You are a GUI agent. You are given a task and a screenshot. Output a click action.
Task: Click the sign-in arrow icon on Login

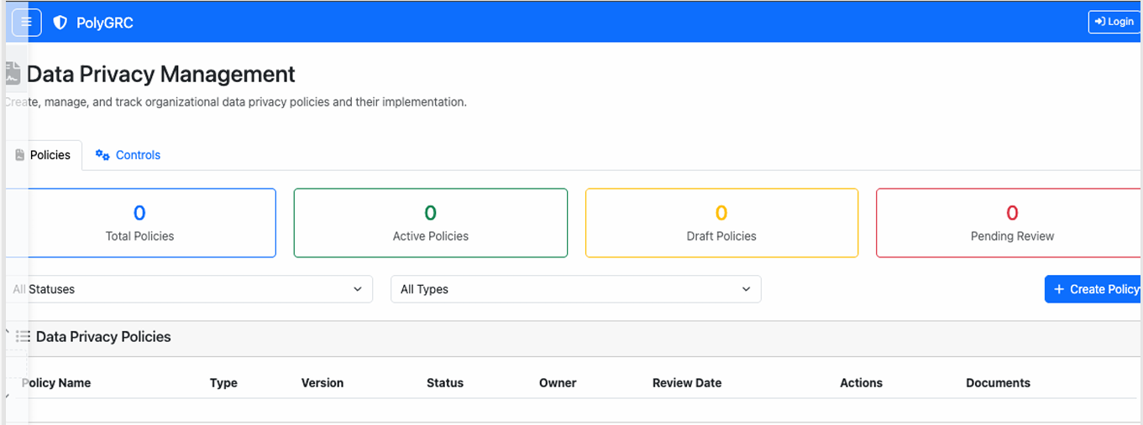point(1099,22)
